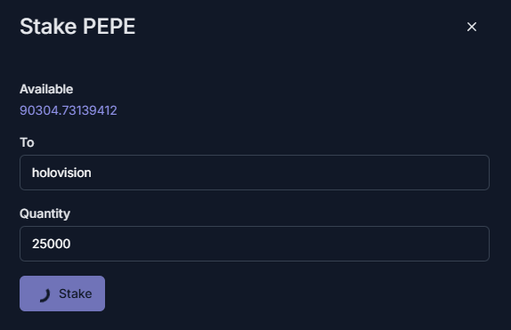Click the Stake PEPE dialog title
Viewport: 511px width, 330px height.
pos(77,27)
